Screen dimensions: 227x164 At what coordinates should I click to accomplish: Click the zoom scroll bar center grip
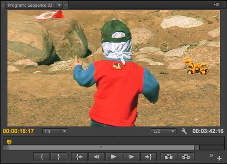[101, 147]
